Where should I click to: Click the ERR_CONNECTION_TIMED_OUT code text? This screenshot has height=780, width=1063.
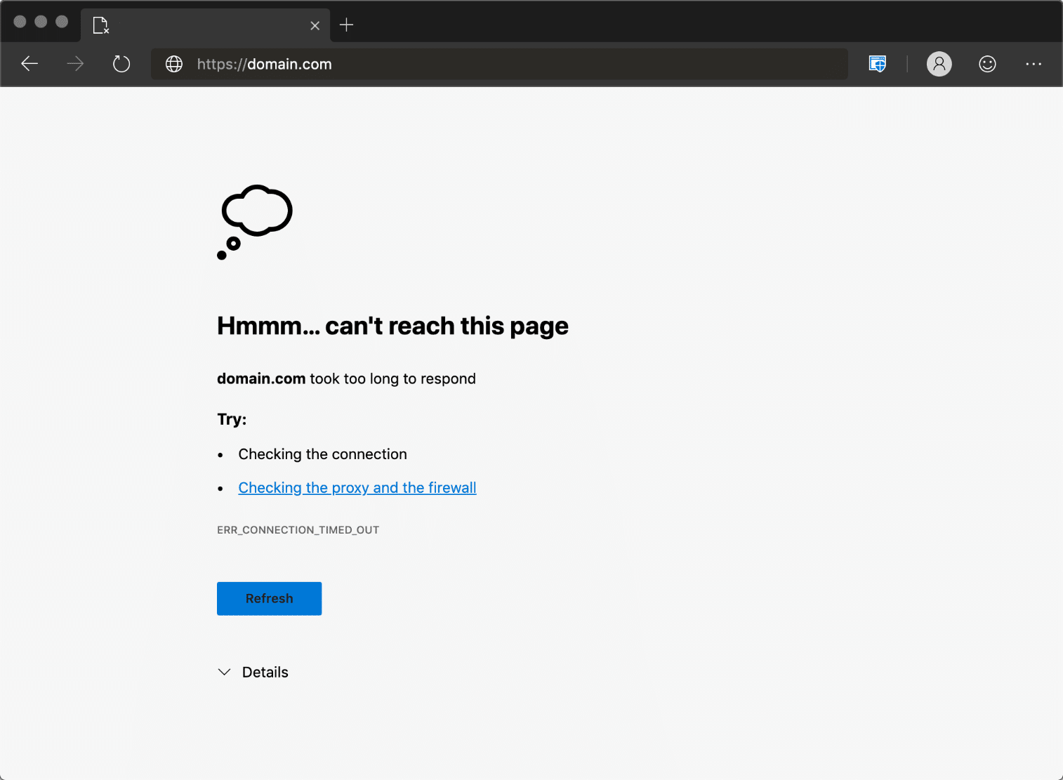pyautogui.click(x=298, y=530)
